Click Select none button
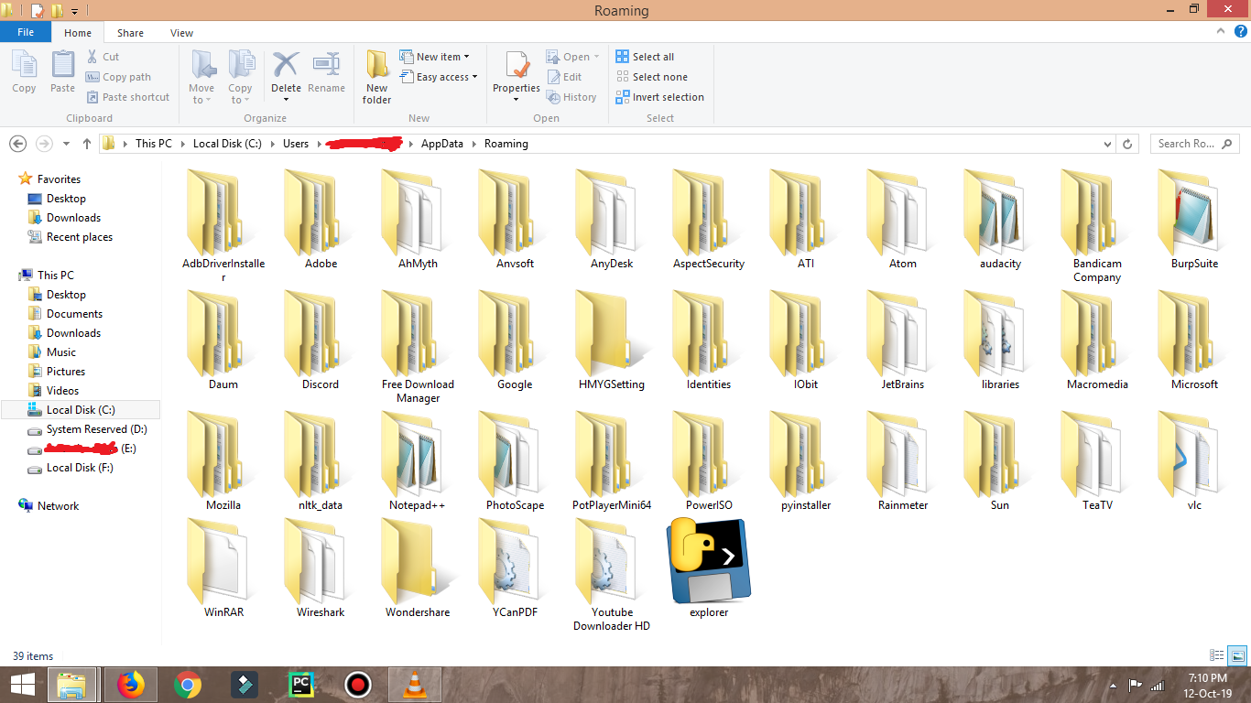The image size is (1251, 703). [x=651, y=77]
